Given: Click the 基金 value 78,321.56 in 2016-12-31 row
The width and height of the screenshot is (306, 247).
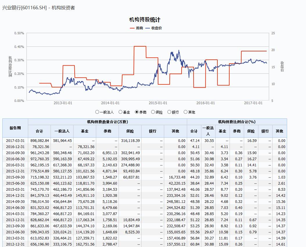Looking at the screenshot, I should pos(86,147).
